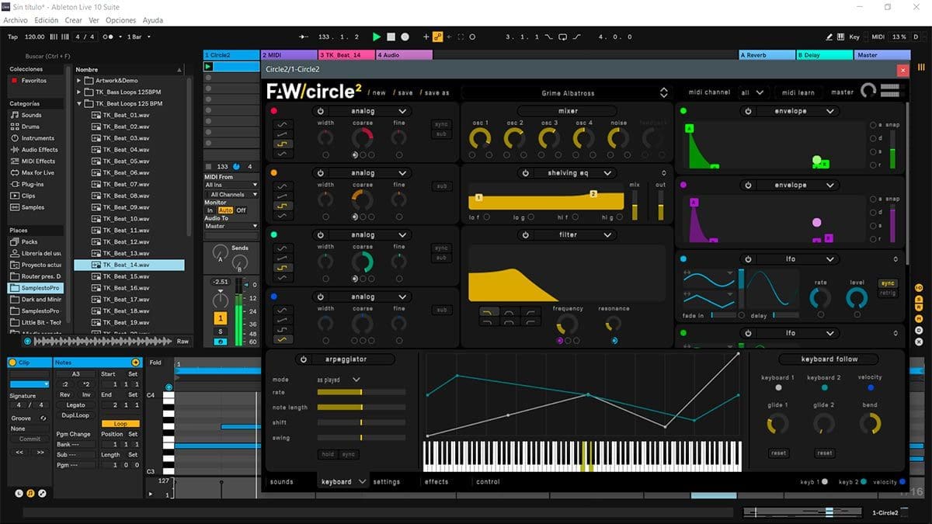Viewport: 932px width, 524px height.
Task: Open the midi channel all dropdown
Action: (x=752, y=92)
